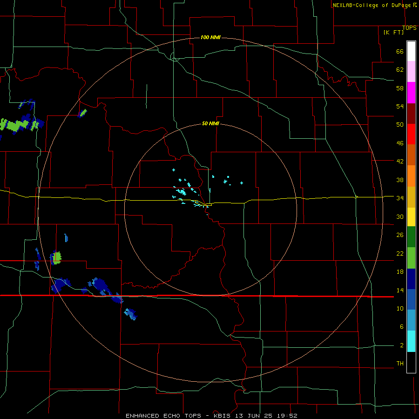The width and height of the screenshot is (419, 419).
Task: Click the legend value "42"
Action: tap(400, 162)
